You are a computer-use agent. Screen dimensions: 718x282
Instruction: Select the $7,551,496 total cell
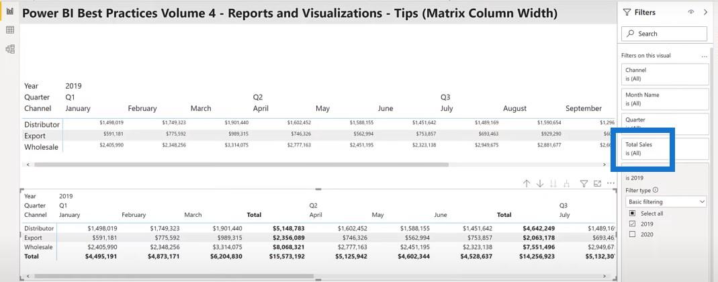pos(539,247)
